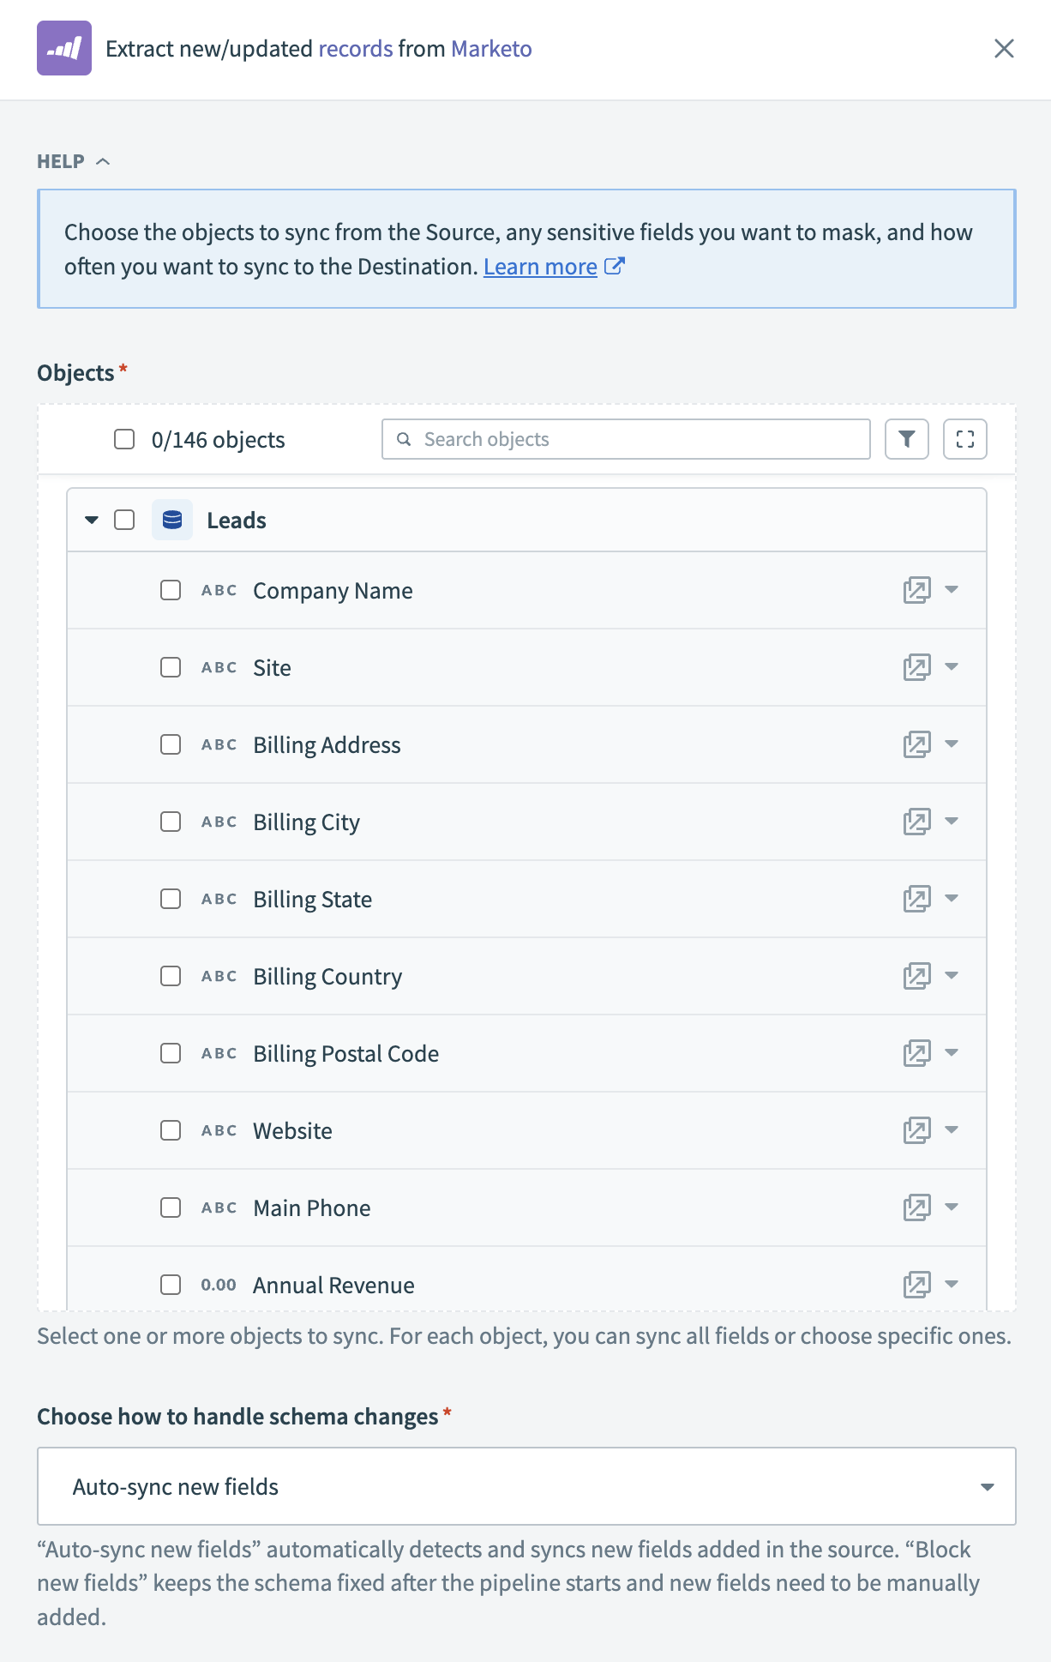Viewport: 1051px width, 1662px height.
Task: Open the Billing Postal Code row dropdown arrow
Action: coord(952,1052)
